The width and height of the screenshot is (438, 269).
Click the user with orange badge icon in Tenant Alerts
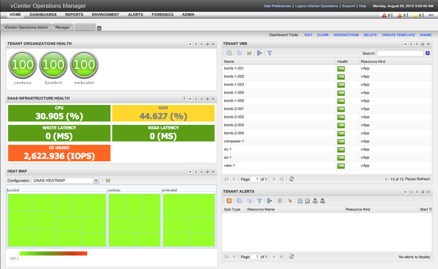[323, 201]
